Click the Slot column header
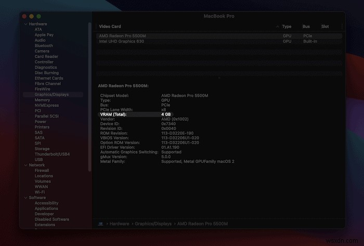The image size is (364, 246). click(325, 27)
